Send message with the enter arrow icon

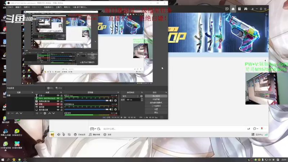pyautogui.click(x=248, y=129)
